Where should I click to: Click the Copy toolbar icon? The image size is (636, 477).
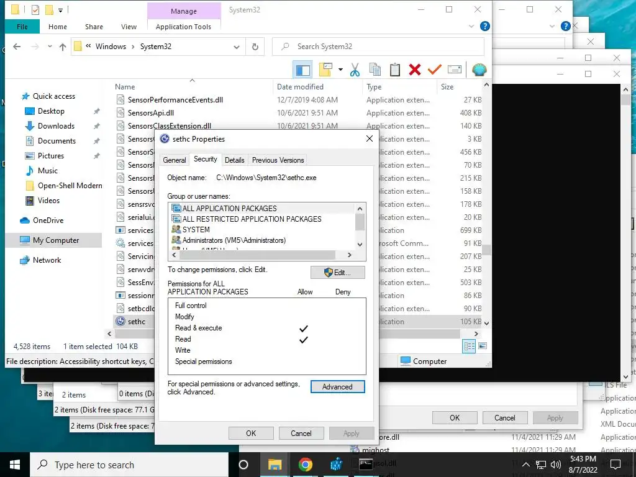(375, 70)
